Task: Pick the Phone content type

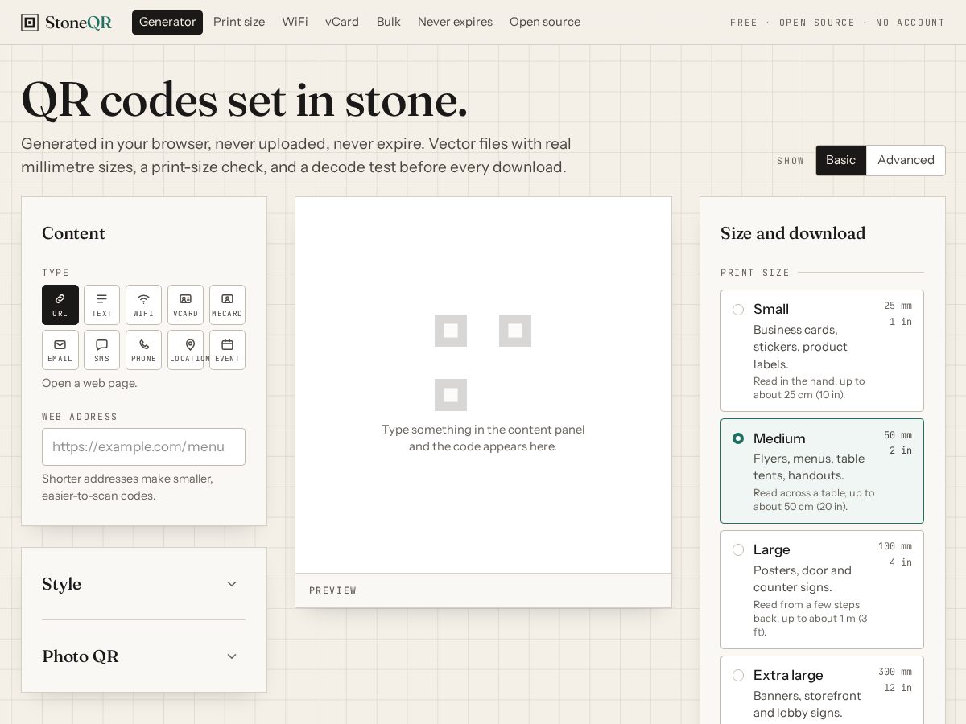Action: coord(144,350)
